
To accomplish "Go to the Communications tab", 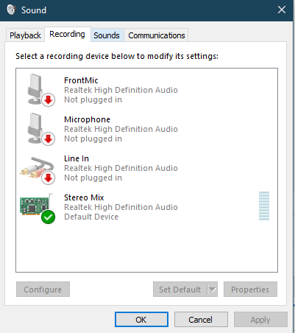I will point(157,35).
